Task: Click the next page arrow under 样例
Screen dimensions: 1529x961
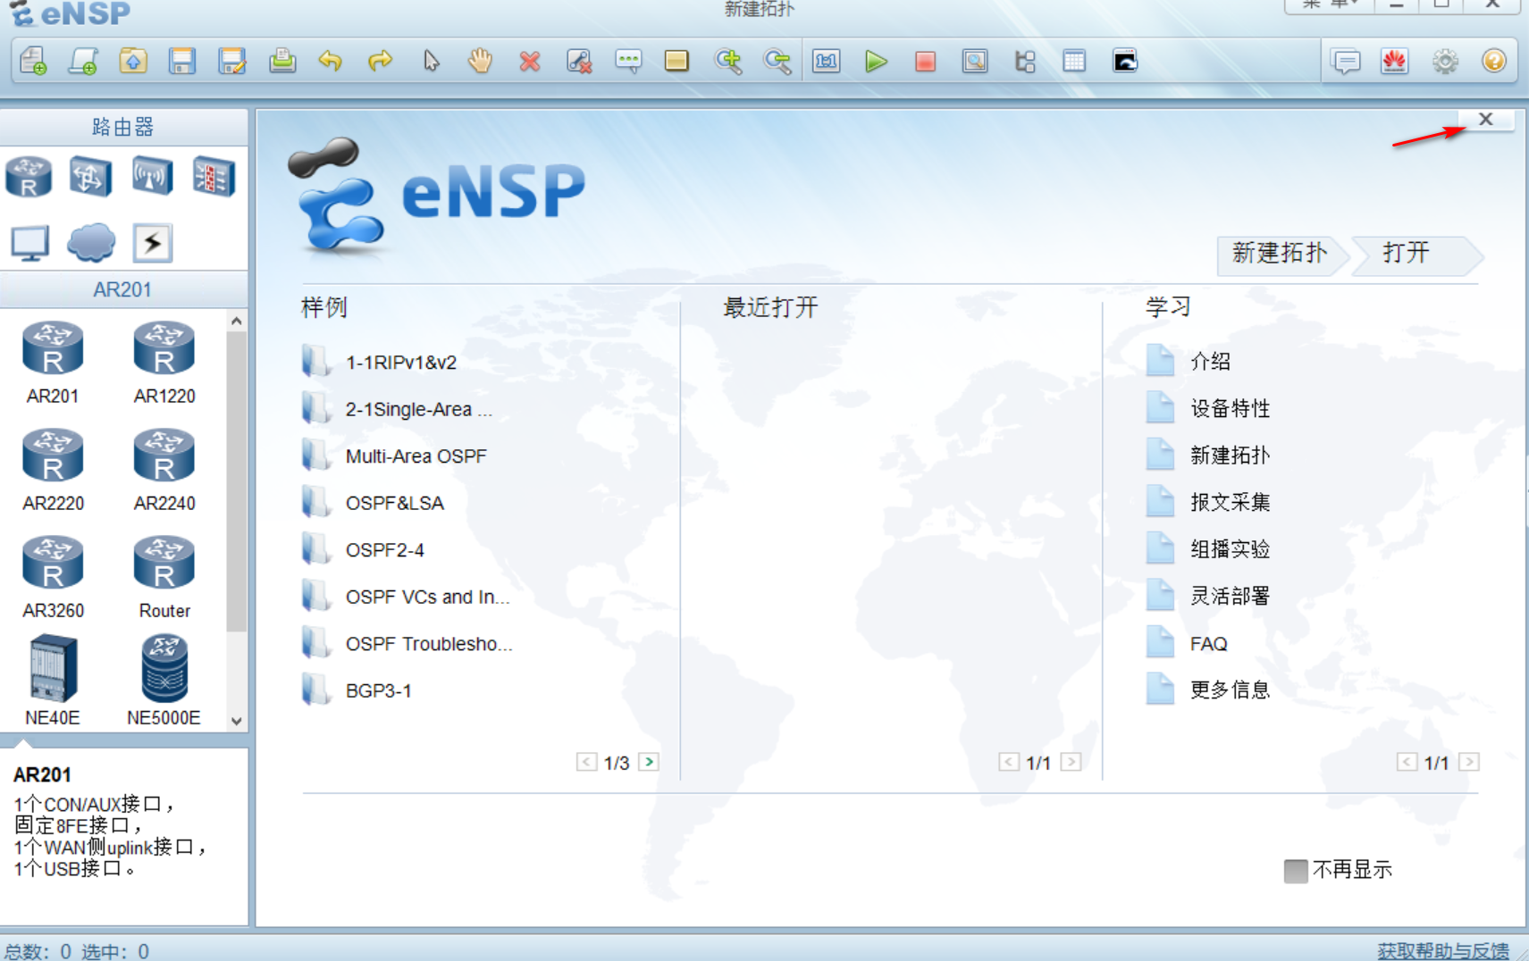Action: [x=650, y=762]
